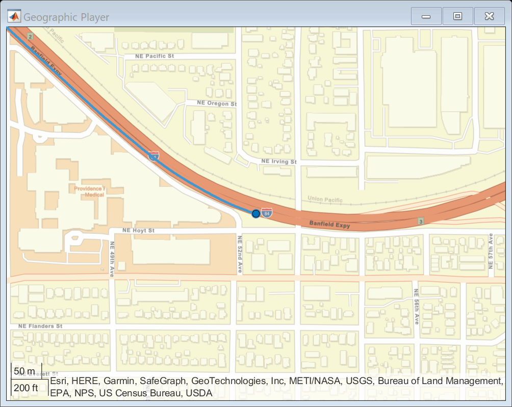Select the blue position marker on the freeway
The width and height of the screenshot is (512, 407).
(255, 213)
